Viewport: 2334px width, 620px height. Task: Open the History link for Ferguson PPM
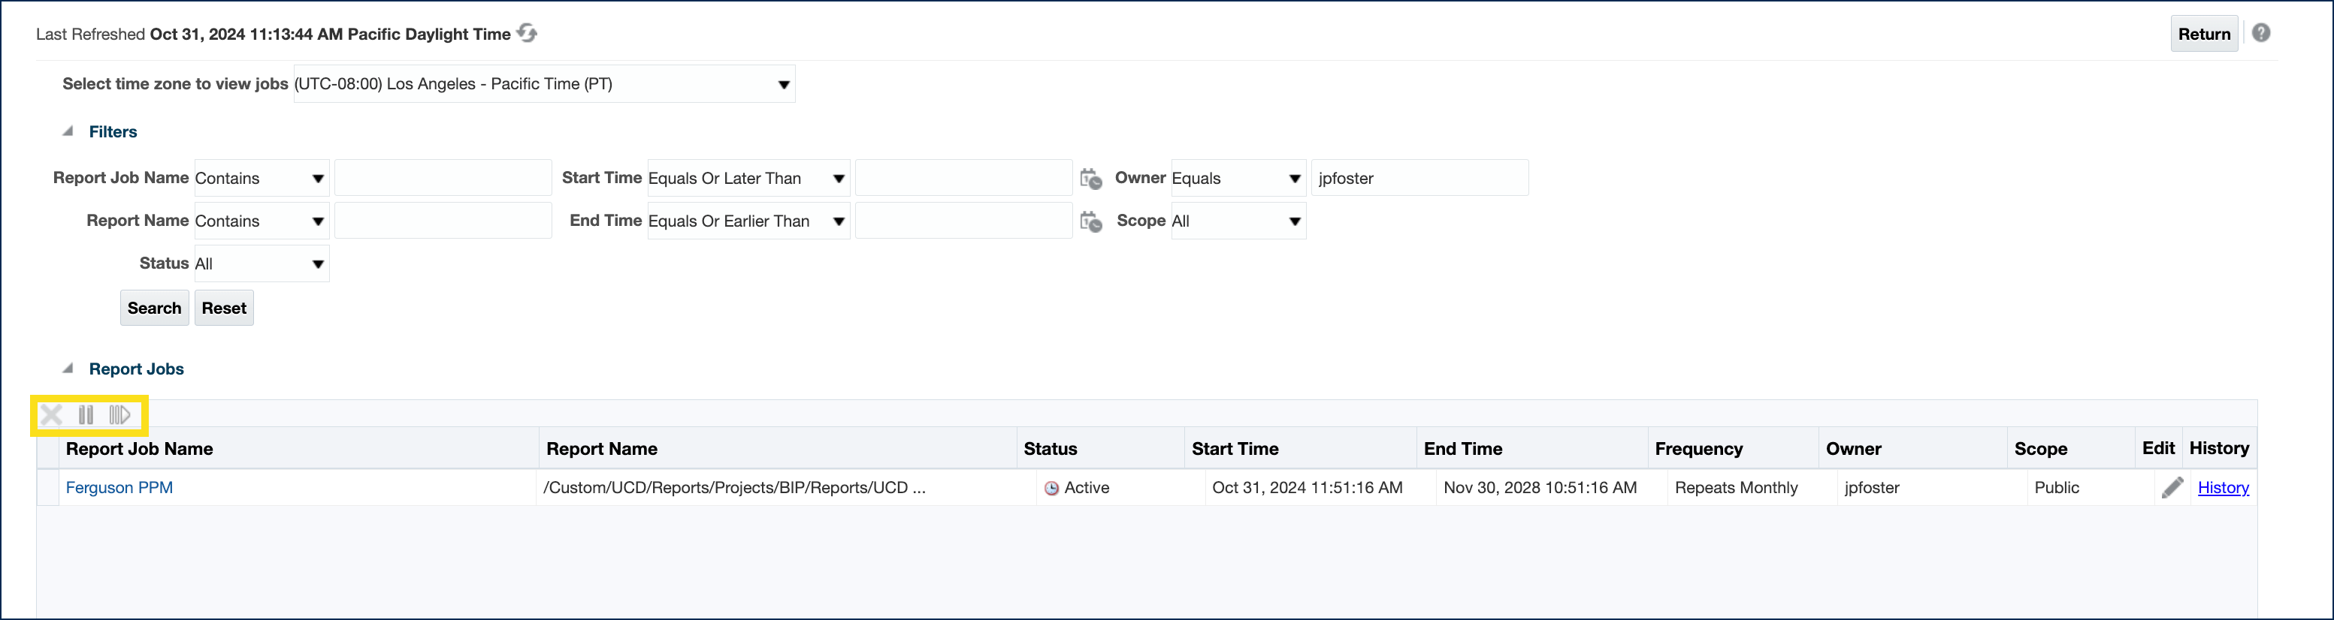(2223, 488)
